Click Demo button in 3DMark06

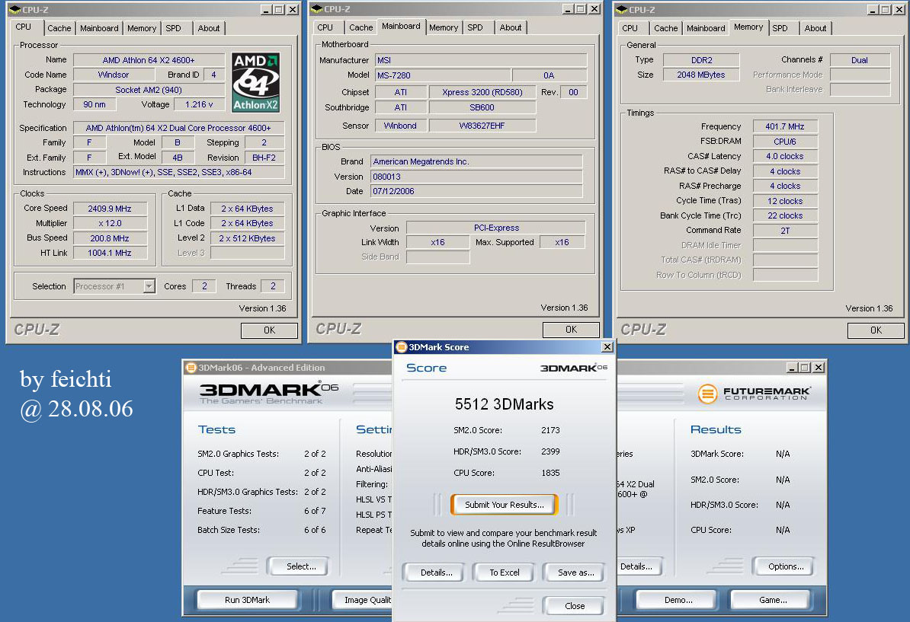coord(678,601)
